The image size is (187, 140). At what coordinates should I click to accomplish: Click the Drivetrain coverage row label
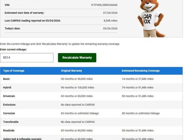coord(9,96)
